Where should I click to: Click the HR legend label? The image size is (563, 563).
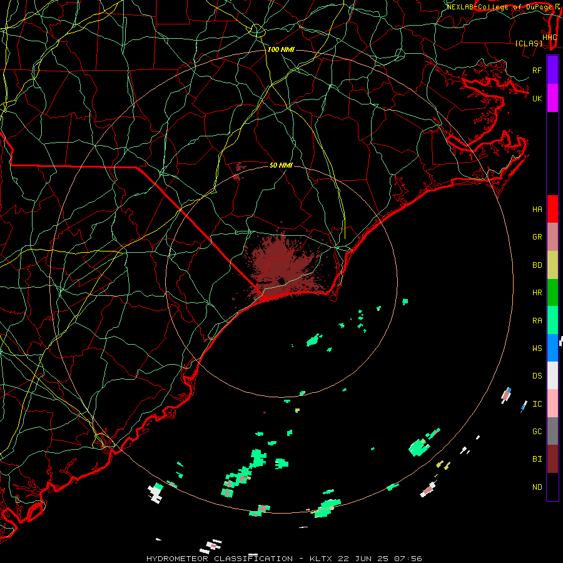[x=537, y=293]
